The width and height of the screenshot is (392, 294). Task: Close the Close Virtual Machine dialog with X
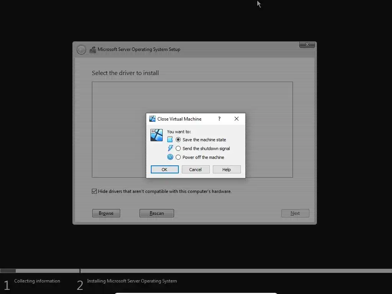[237, 119]
